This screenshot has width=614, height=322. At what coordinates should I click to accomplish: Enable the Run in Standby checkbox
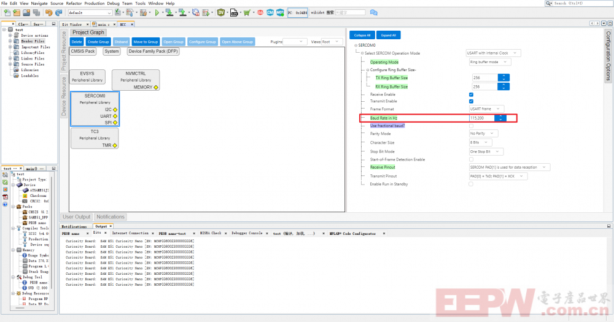471,184
